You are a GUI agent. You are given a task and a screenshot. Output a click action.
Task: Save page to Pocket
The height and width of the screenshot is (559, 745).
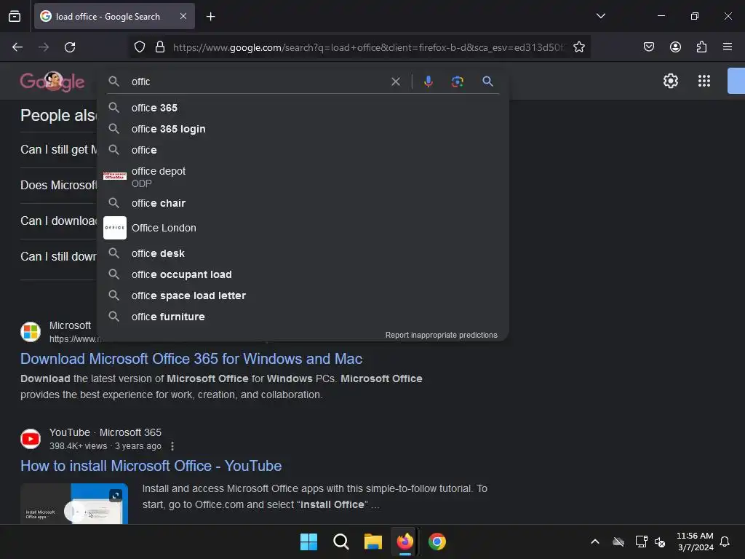click(648, 47)
